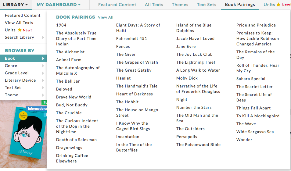
Task: Open the Animal Farm book pairing
Action: coord(69,60)
